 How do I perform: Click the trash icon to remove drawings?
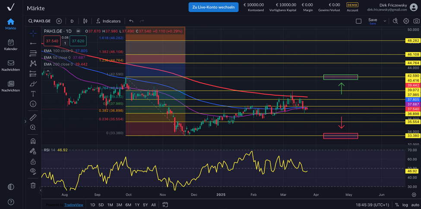(33, 185)
